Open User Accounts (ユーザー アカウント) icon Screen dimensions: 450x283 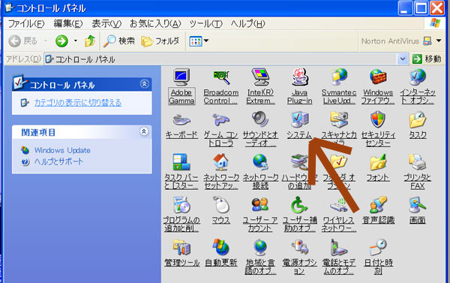260,205
